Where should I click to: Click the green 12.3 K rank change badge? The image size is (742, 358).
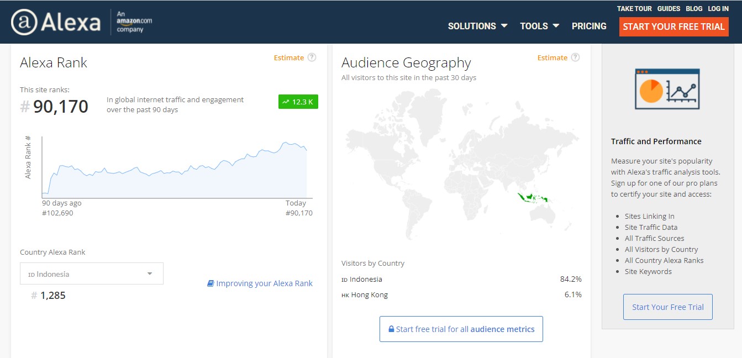tap(298, 102)
